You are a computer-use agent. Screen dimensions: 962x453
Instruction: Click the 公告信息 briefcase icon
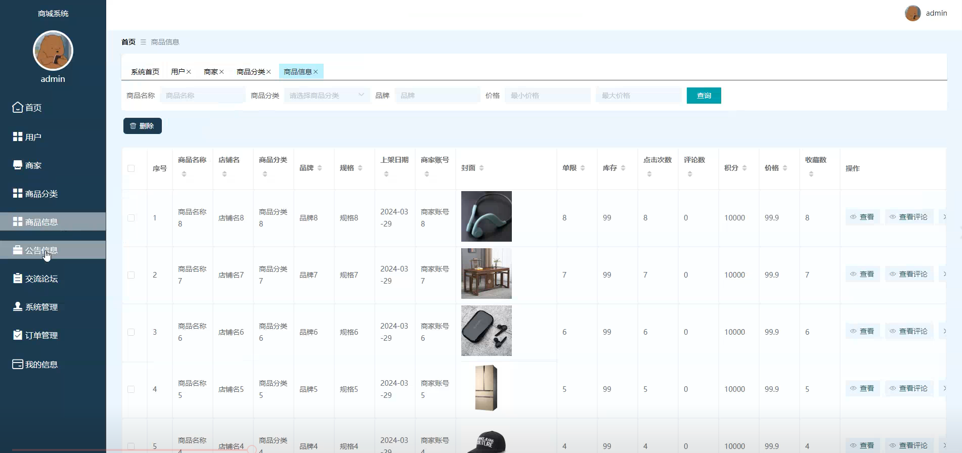(x=18, y=250)
